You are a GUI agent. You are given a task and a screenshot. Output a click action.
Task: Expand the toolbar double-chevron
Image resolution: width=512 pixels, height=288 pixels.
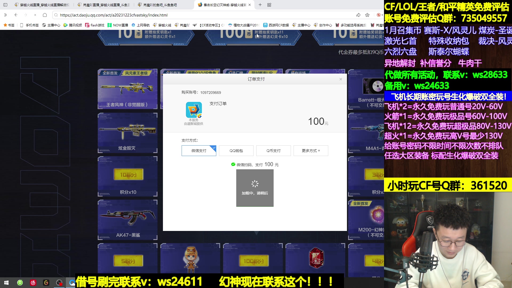click(x=5, y=15)
